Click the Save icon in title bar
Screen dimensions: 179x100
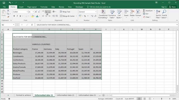coord(4,3)
